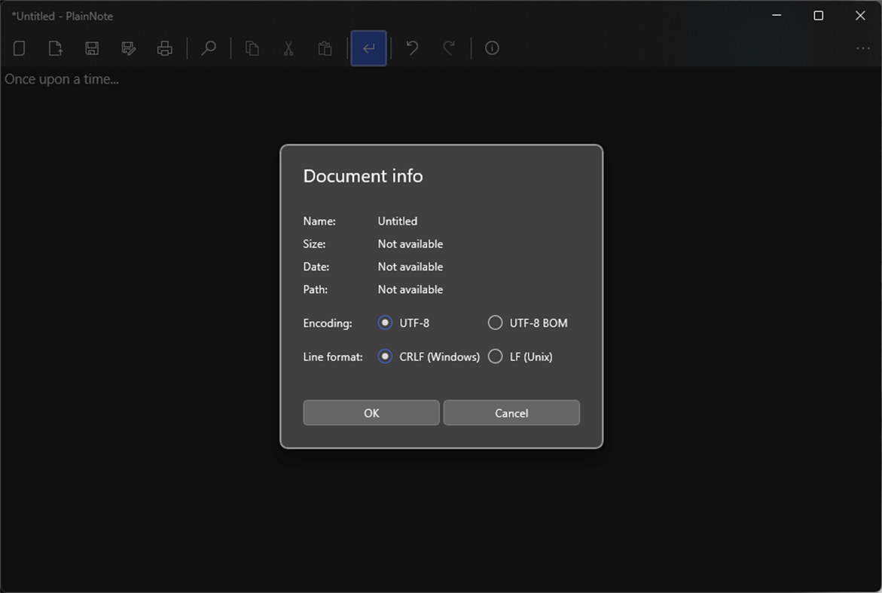The image size is (882, 593).
Task: Use Save As
Action: tap(128, 47)
